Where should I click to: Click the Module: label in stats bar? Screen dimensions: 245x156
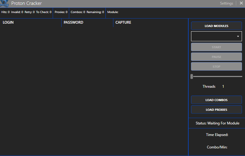[113, 12]
